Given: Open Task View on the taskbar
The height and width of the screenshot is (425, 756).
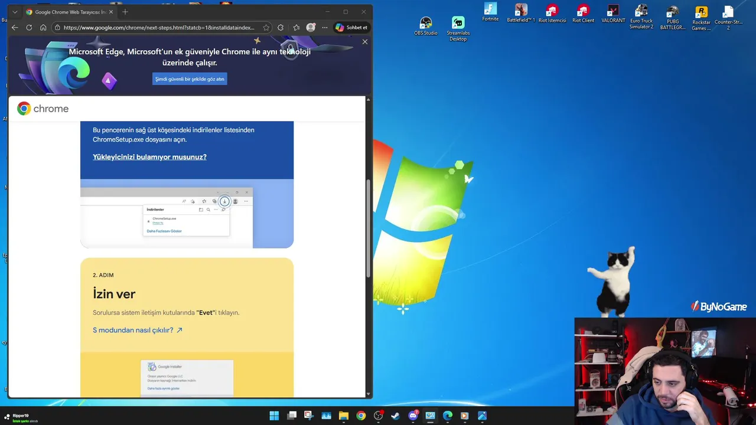Looking at the screenshot, I should (292, 416).
